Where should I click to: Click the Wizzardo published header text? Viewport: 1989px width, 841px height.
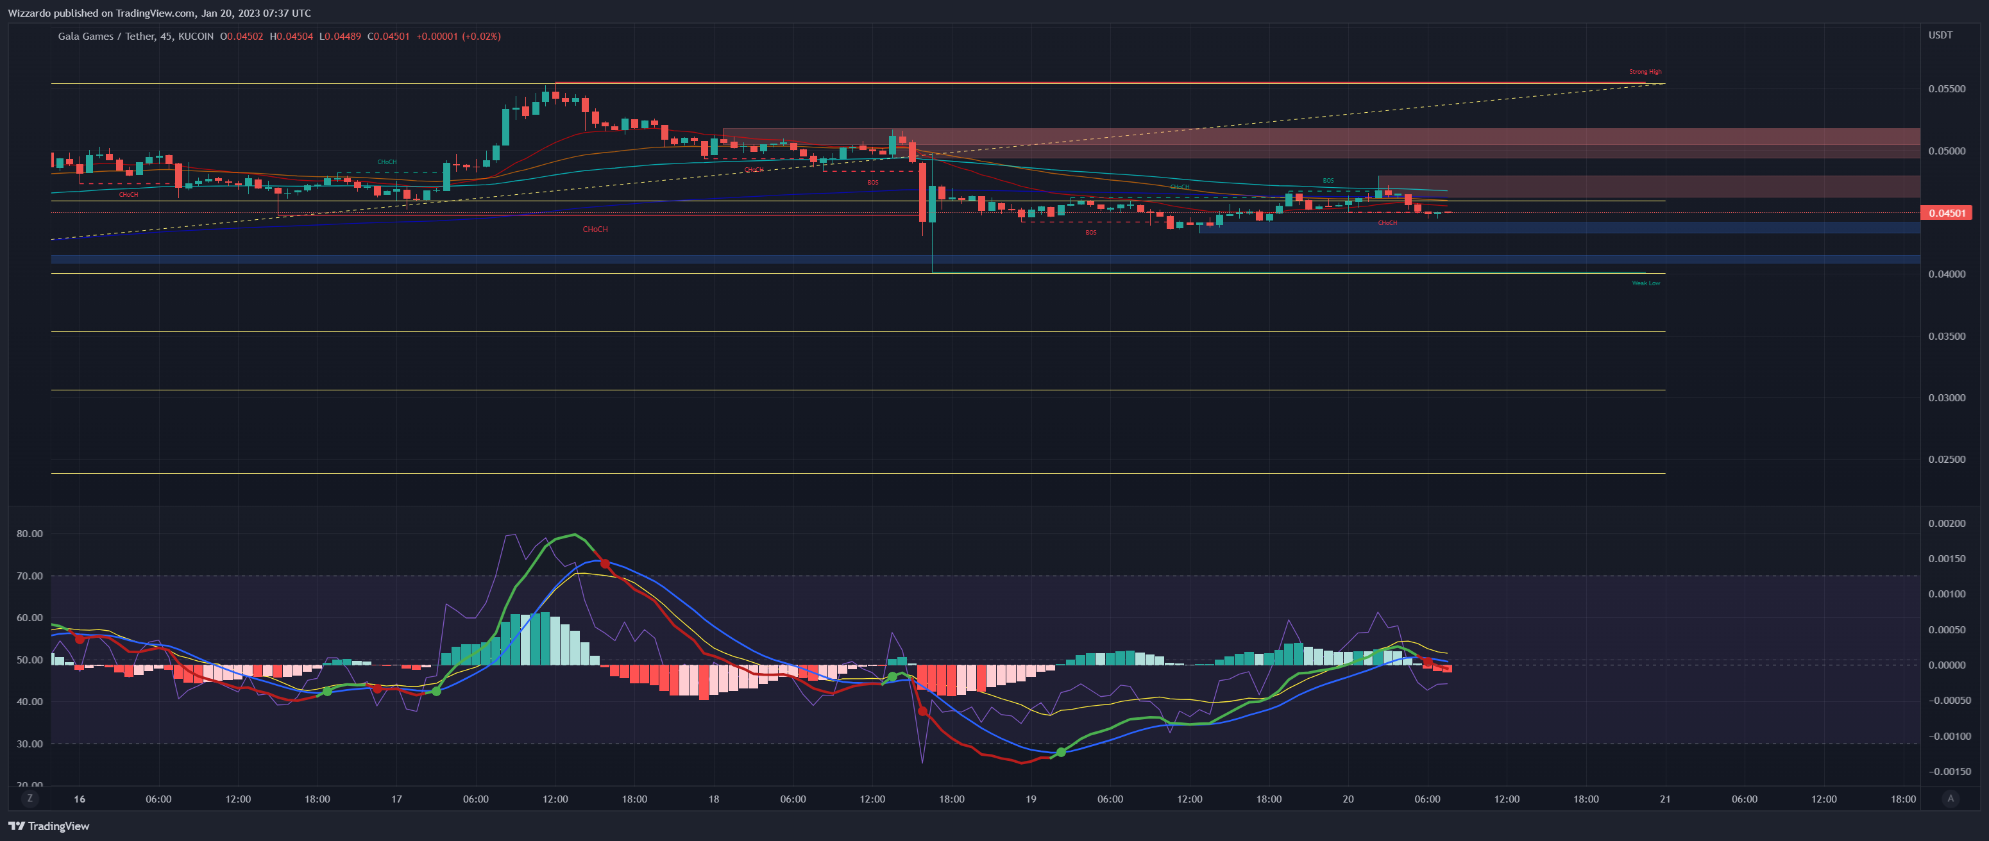tap(160, 13)
